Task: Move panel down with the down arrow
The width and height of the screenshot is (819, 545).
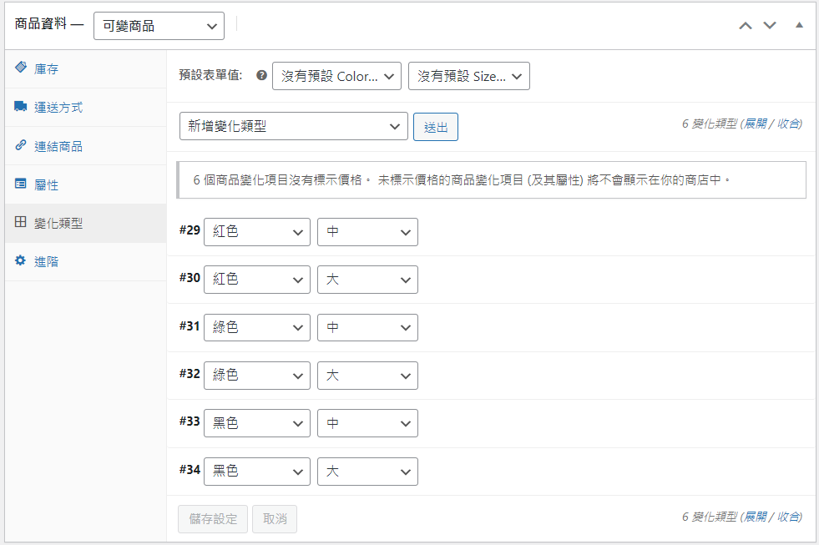Action: tap(770, 26)
